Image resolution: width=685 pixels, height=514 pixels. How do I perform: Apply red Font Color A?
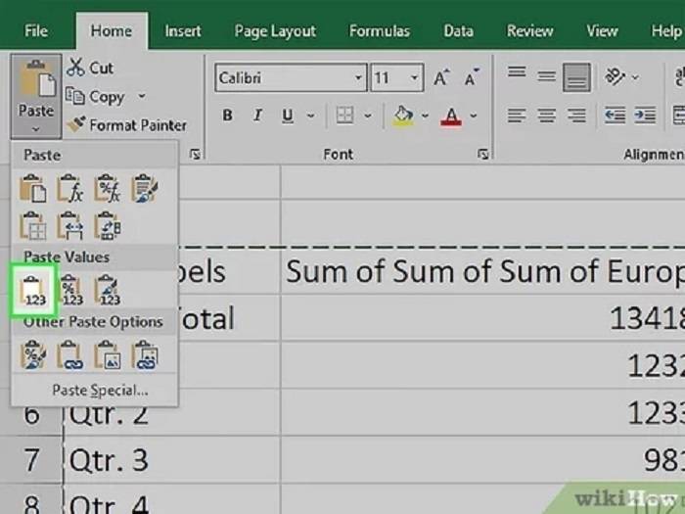451,116
